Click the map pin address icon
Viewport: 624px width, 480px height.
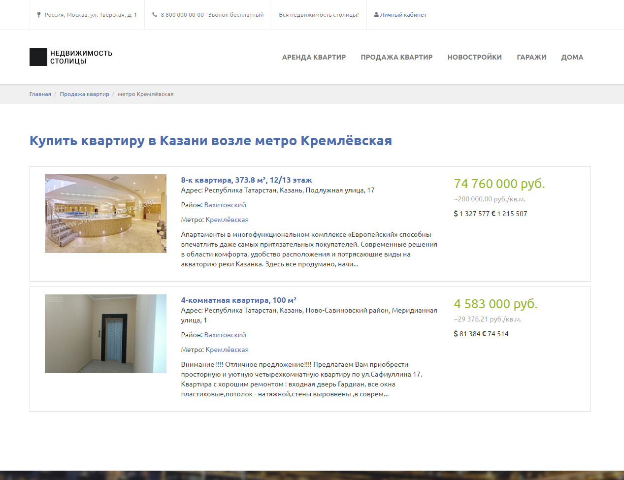coord(39,15)
